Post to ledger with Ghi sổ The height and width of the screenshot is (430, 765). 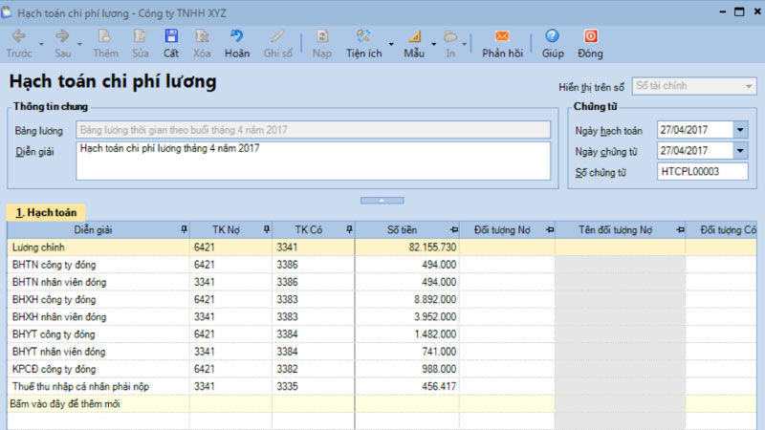[278, 43]
